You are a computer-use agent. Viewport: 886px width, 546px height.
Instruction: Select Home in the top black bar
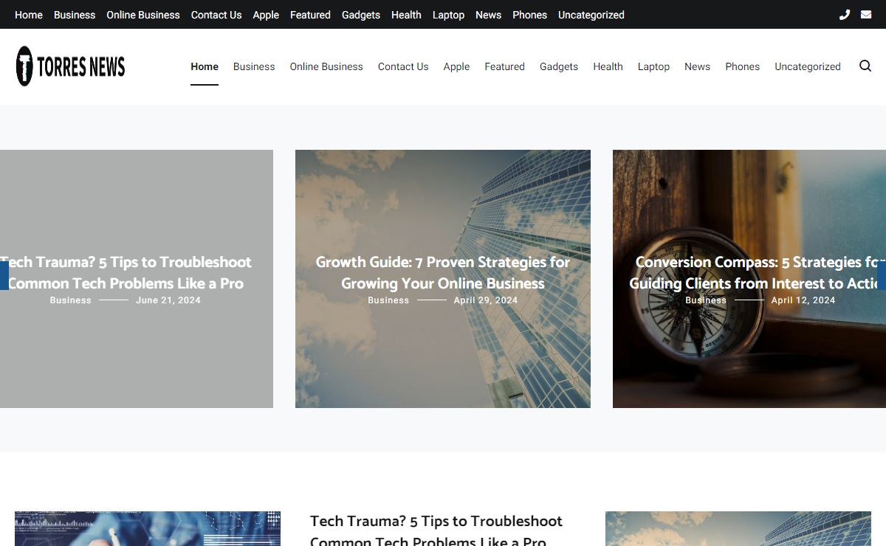29,15
